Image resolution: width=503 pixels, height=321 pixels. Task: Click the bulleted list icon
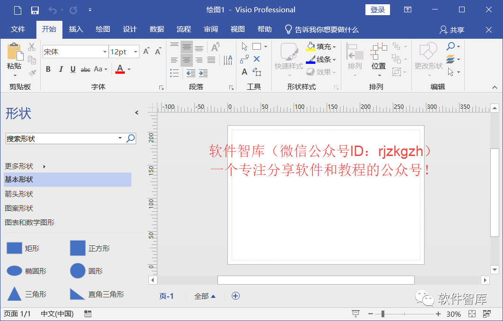[174, 73]
